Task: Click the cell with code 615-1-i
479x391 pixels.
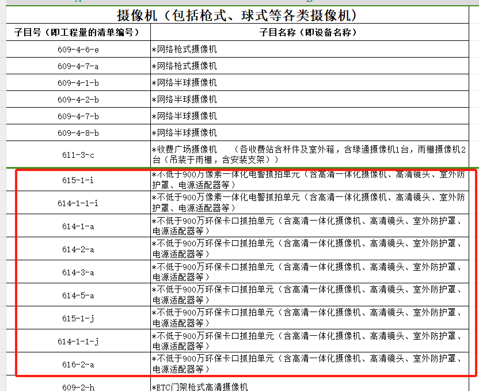Action: pos(78,180)
